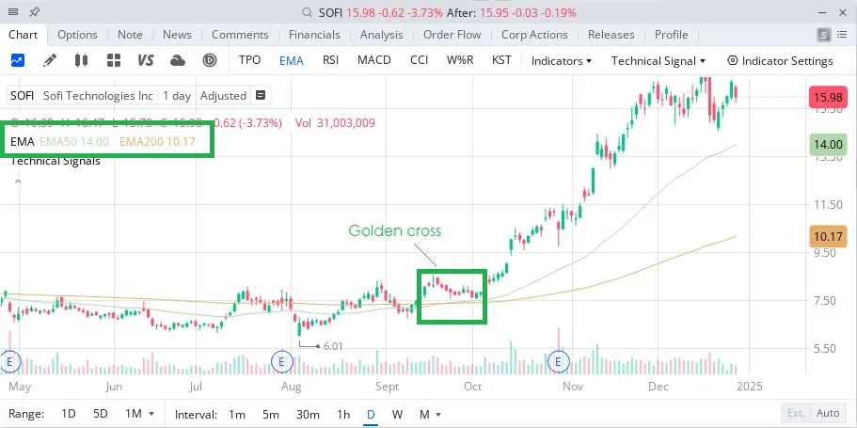Image resolution: width=857 pixels, height=428 pixels.
Task: Expand the Technical Signal dropdown
Action: coord(659,60)
